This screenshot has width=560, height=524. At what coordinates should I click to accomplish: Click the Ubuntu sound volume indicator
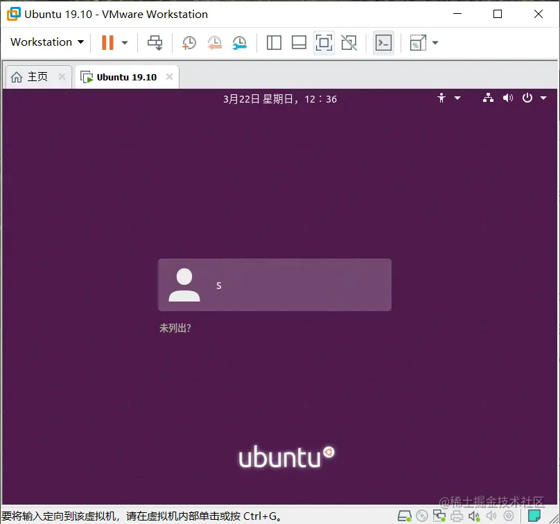point(508,98)
